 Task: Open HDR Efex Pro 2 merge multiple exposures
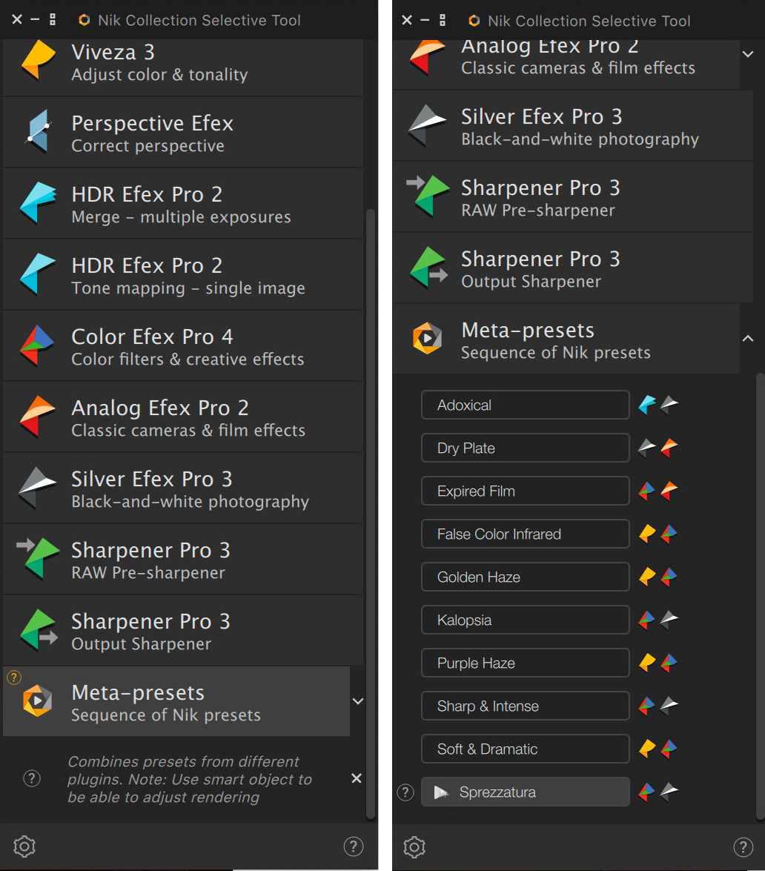click(x=37, y=203)
